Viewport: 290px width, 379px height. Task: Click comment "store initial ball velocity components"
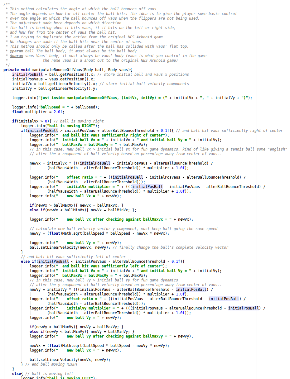144,84
